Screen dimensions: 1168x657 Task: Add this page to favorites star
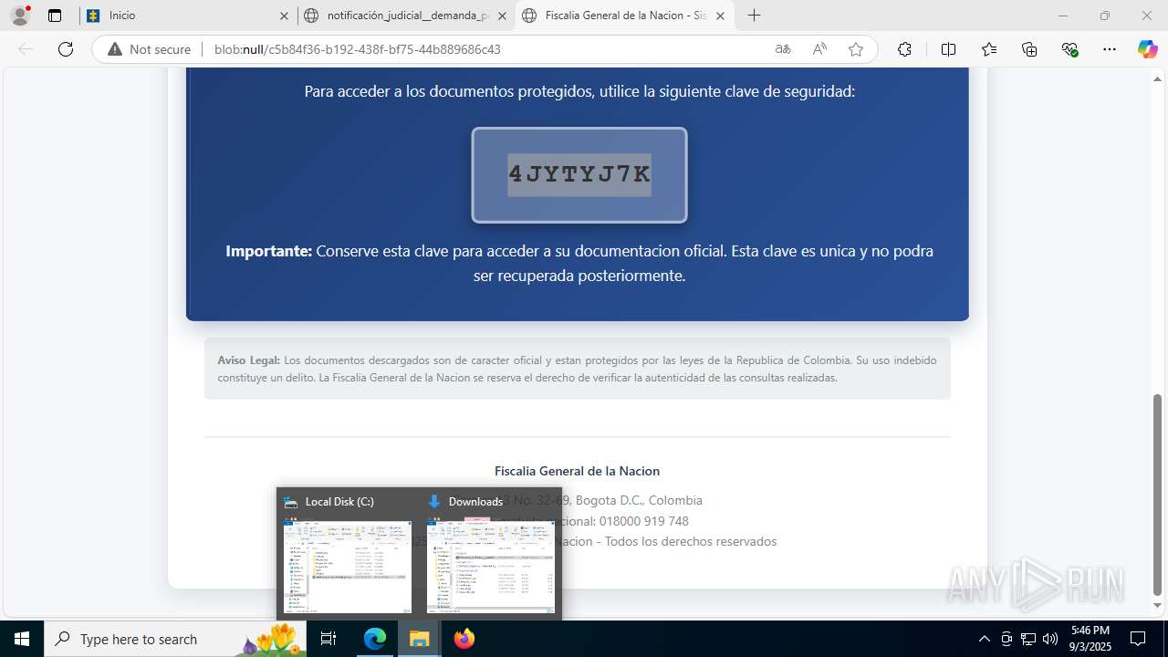(855, 49)
